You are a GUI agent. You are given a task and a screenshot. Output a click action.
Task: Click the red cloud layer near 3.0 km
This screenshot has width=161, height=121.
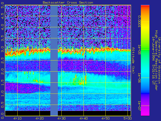click(x=68, y=51)
